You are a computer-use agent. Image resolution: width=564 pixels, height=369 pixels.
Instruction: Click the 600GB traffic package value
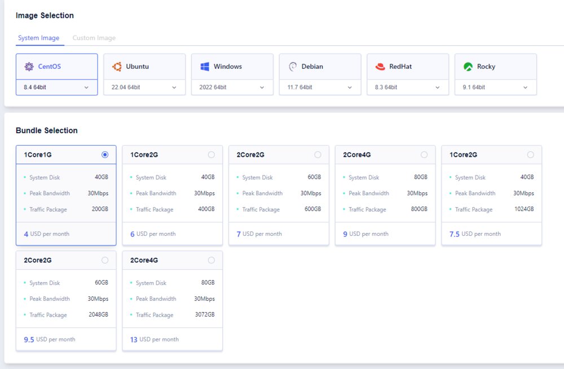313,209
